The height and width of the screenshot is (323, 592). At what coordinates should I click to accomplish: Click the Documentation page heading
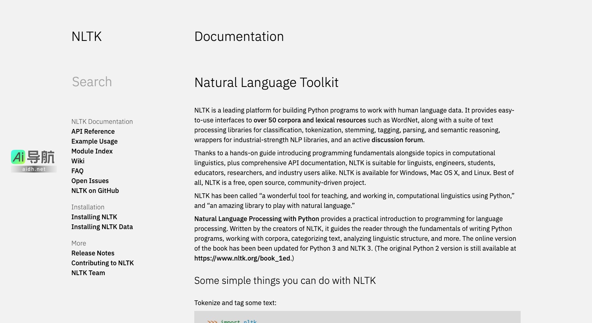239,37
